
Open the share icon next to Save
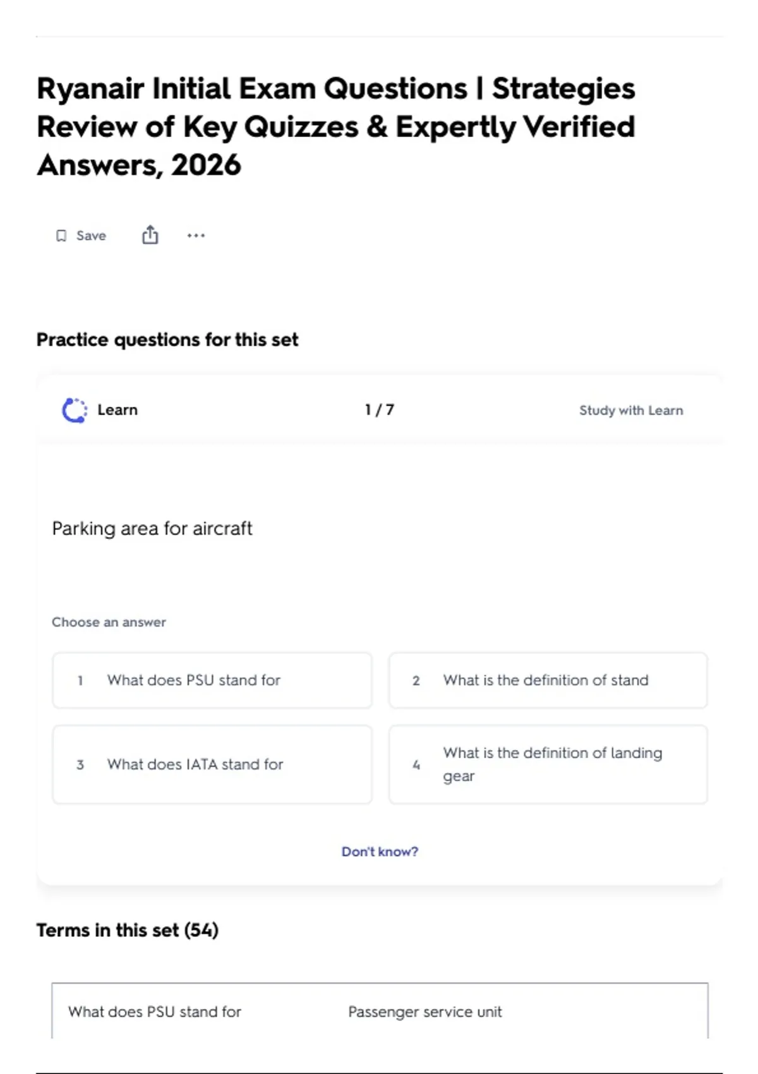coord(150,235)
